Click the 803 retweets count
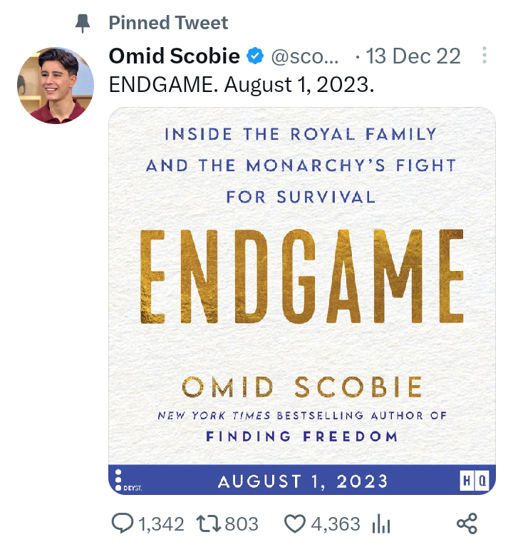Screen dimensions: 513x557 coord(242,524)
